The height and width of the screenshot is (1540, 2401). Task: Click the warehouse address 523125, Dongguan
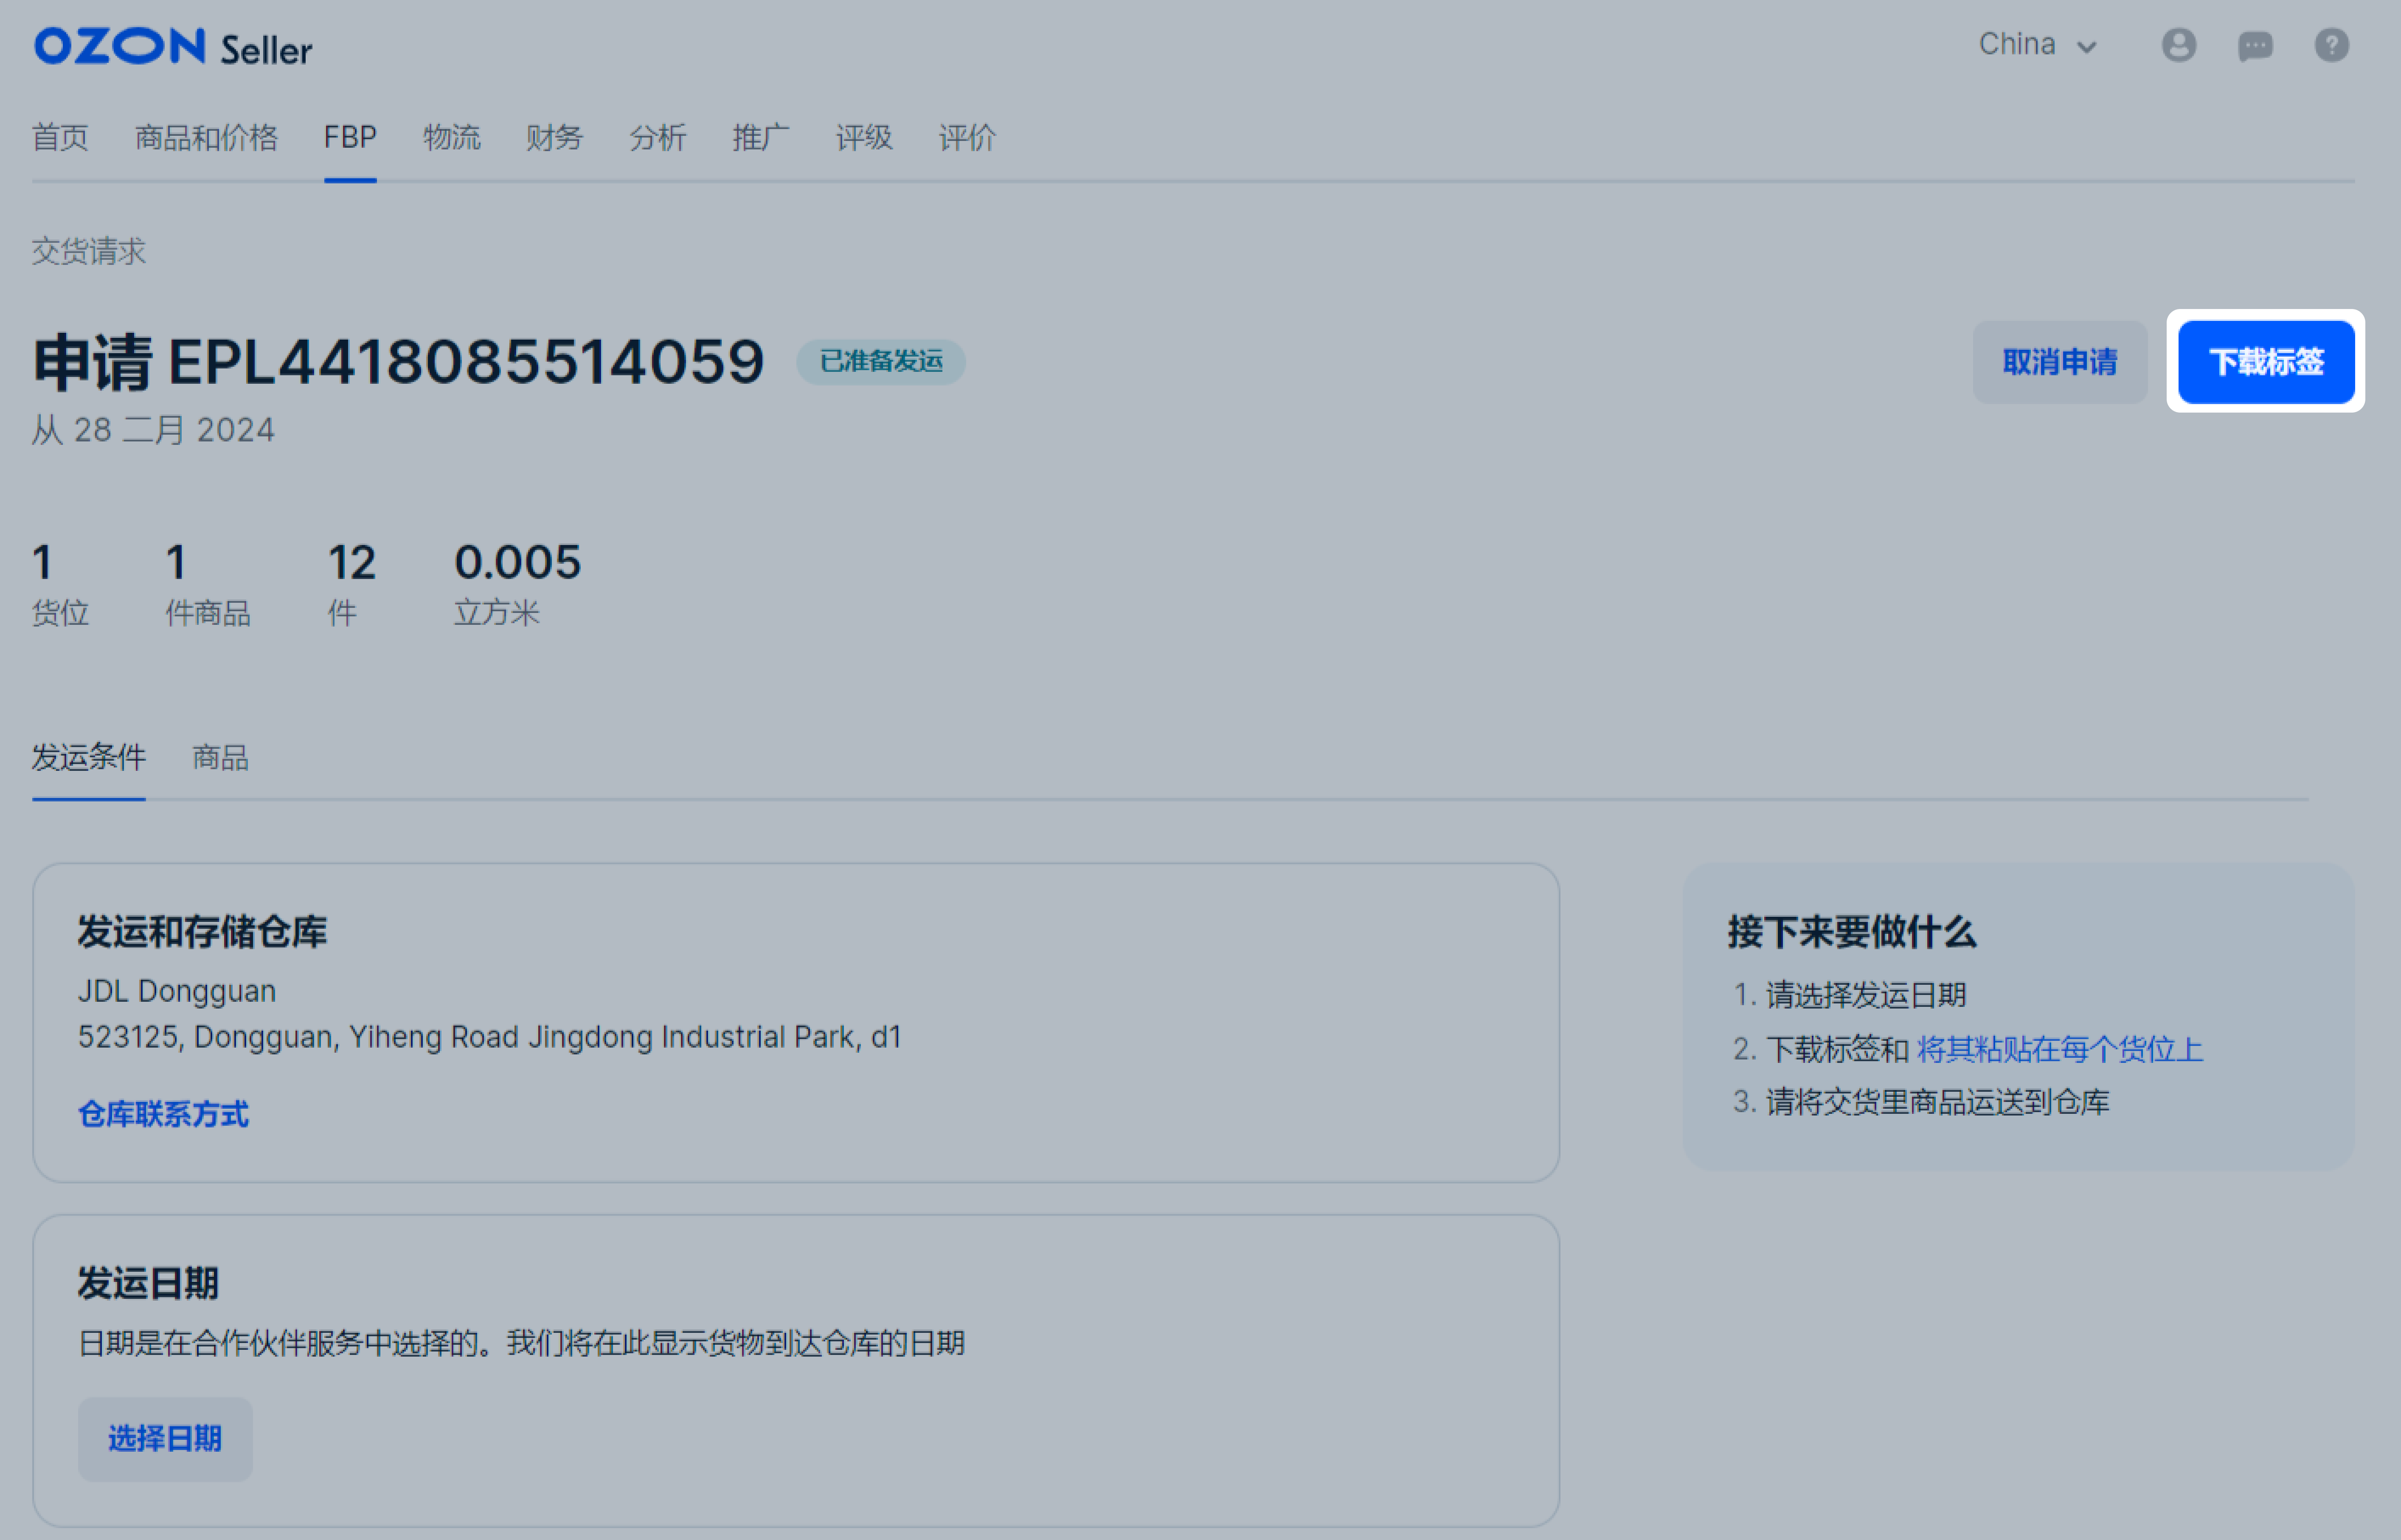click(490, 1037)
